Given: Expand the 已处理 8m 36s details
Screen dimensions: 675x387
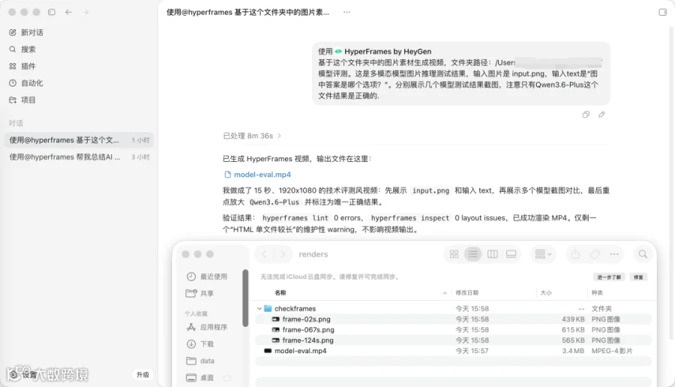Looking at the screenshot, I should (x=252, y=136).
